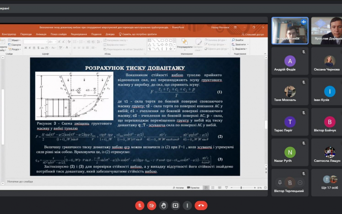This screenshot has width=342, height=214.
Task: Toggle the Нотатки notes pane in status bar
Action: [178, 187]
